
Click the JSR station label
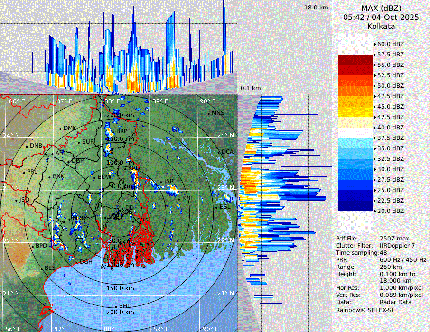pos(169,181)
